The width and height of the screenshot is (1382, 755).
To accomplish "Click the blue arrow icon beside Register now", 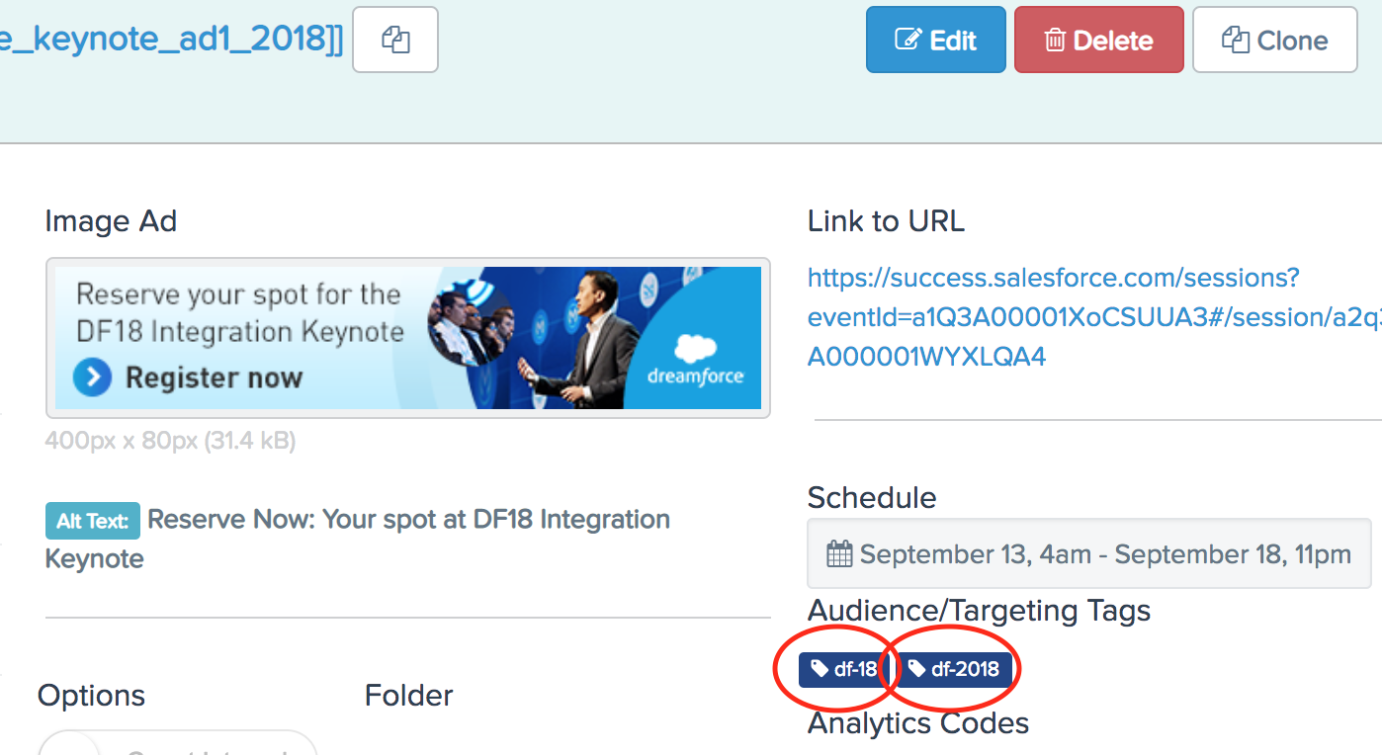I will coord(93,377).
